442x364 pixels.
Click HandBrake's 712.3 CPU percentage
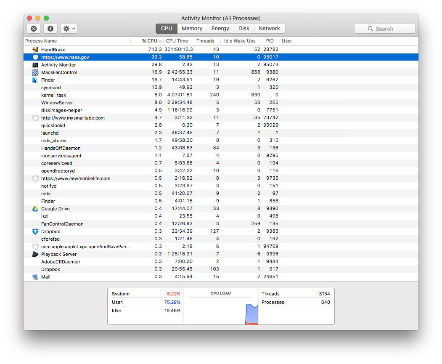coord(155,49)
